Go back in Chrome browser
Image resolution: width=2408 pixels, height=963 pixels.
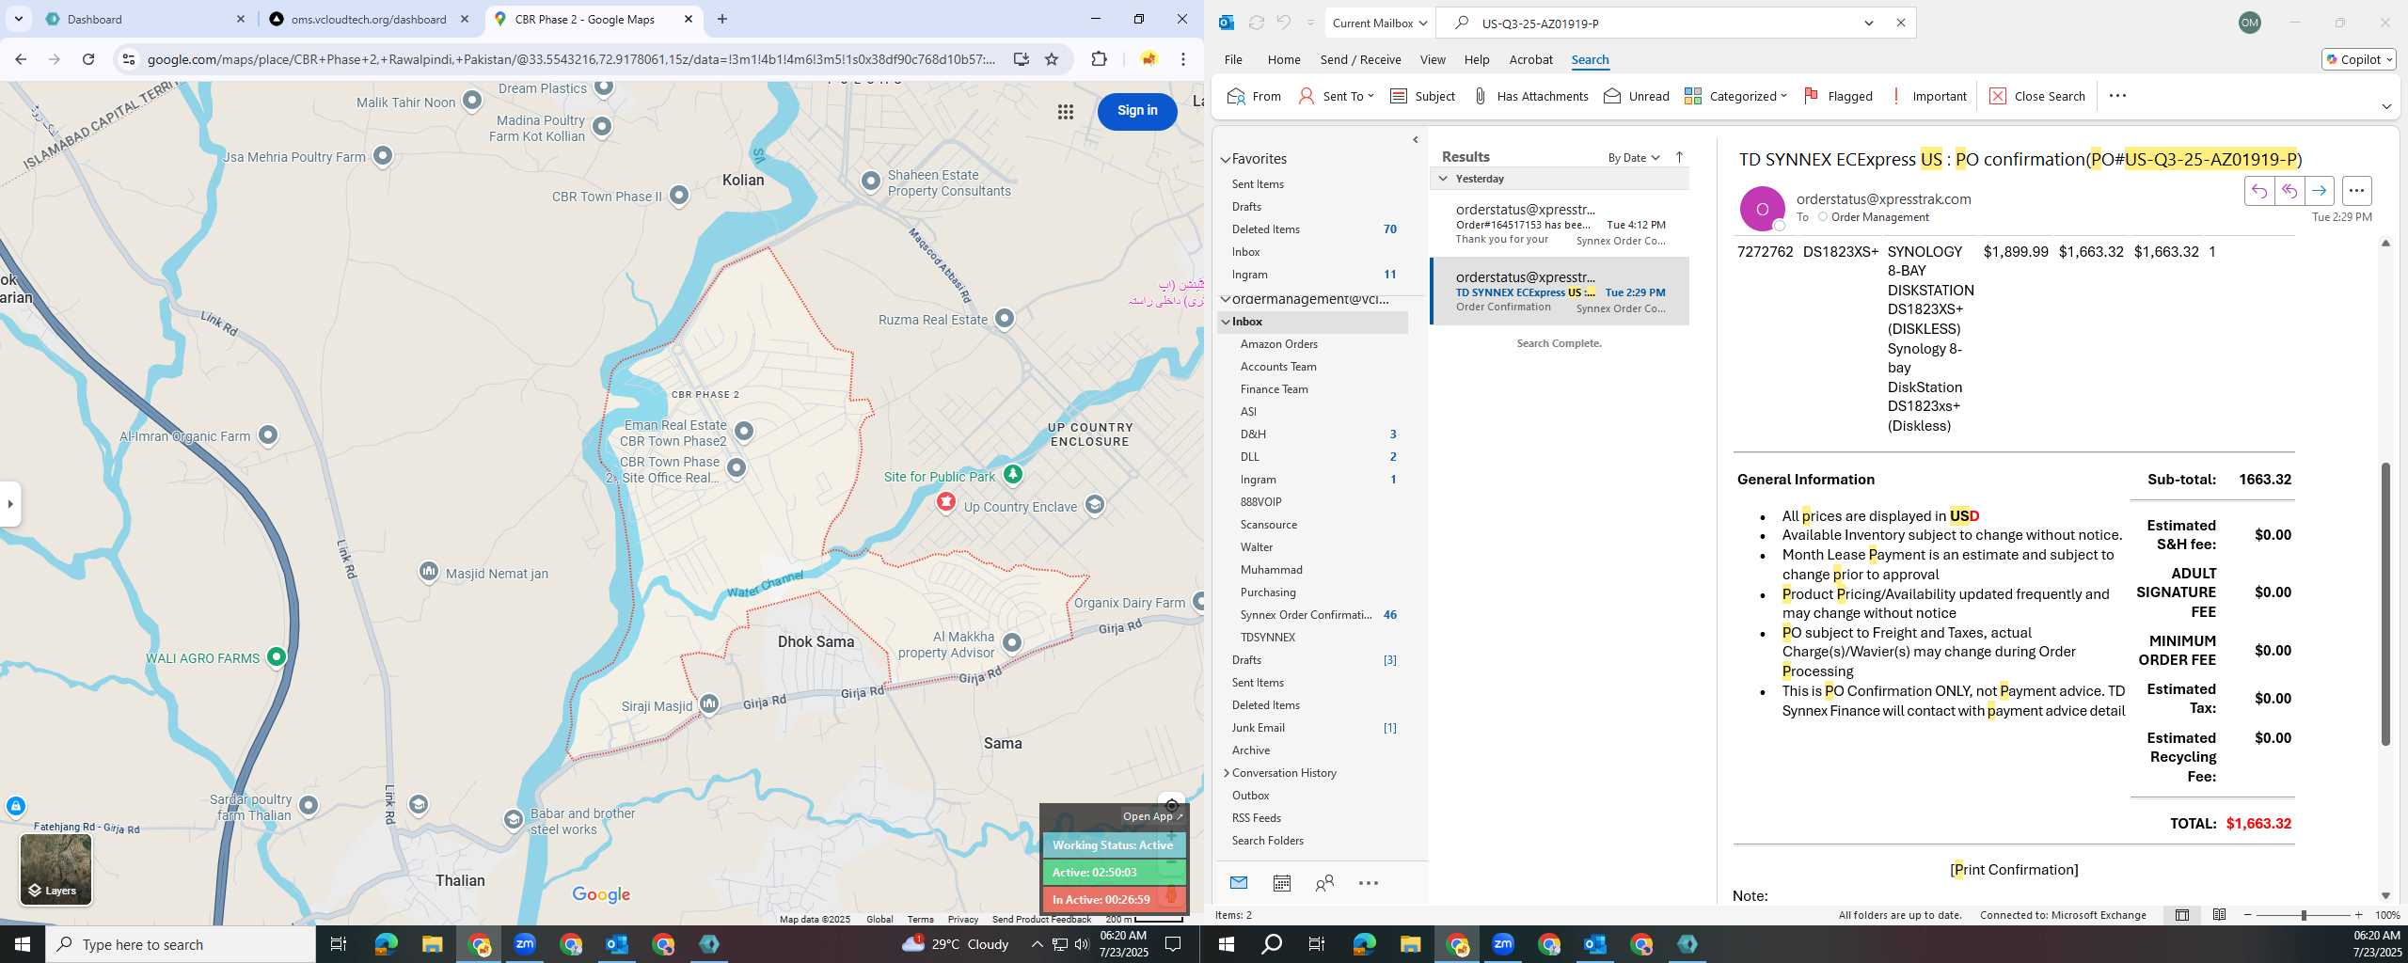21,59
